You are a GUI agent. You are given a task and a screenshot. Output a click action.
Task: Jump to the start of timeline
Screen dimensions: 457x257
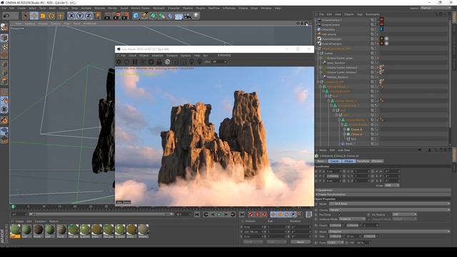coord(197,214)
